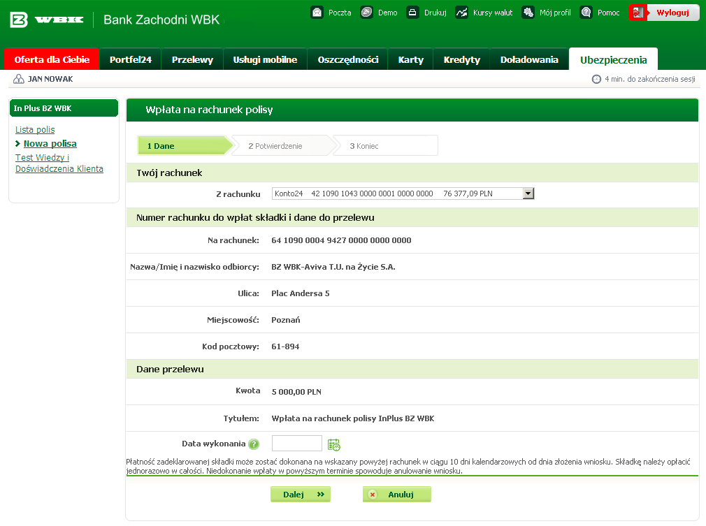
Task: Click the JAN NOWAK user name
Action: click(50, 79)
